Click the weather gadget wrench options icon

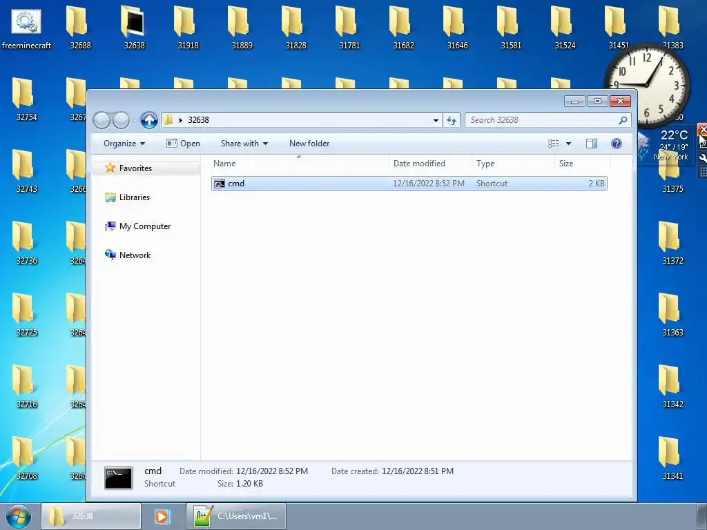click(702, 158)
